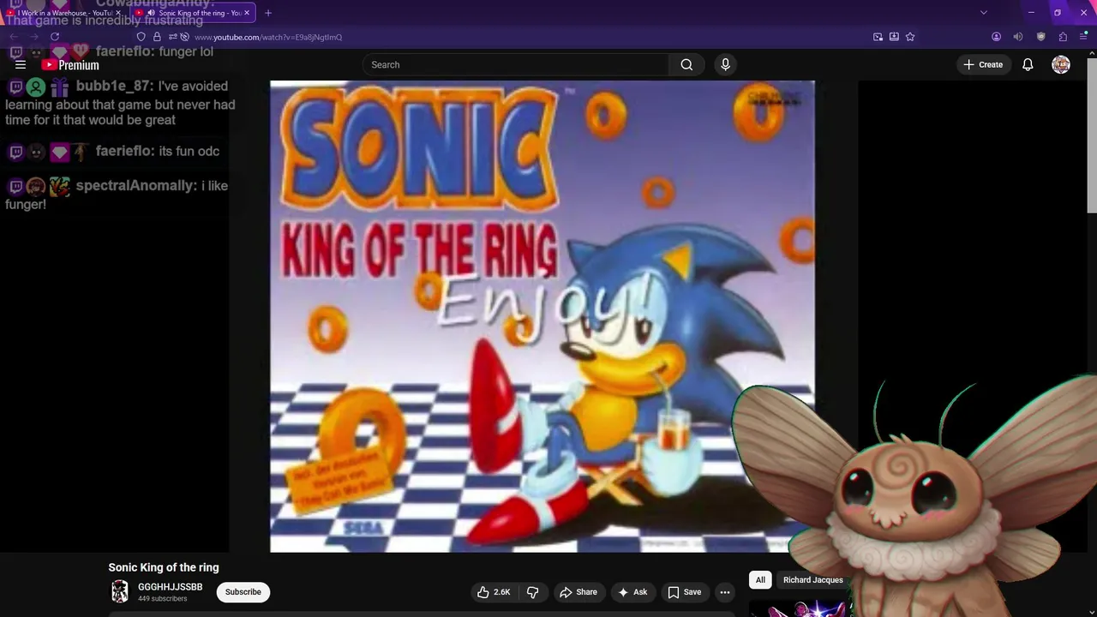
Task: Expand the list all tabs chevron
Action: tap(984, 13)
